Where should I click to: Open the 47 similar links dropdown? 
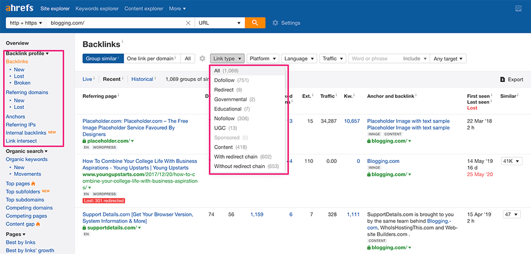pyautogui.click(x=512, y=214)
